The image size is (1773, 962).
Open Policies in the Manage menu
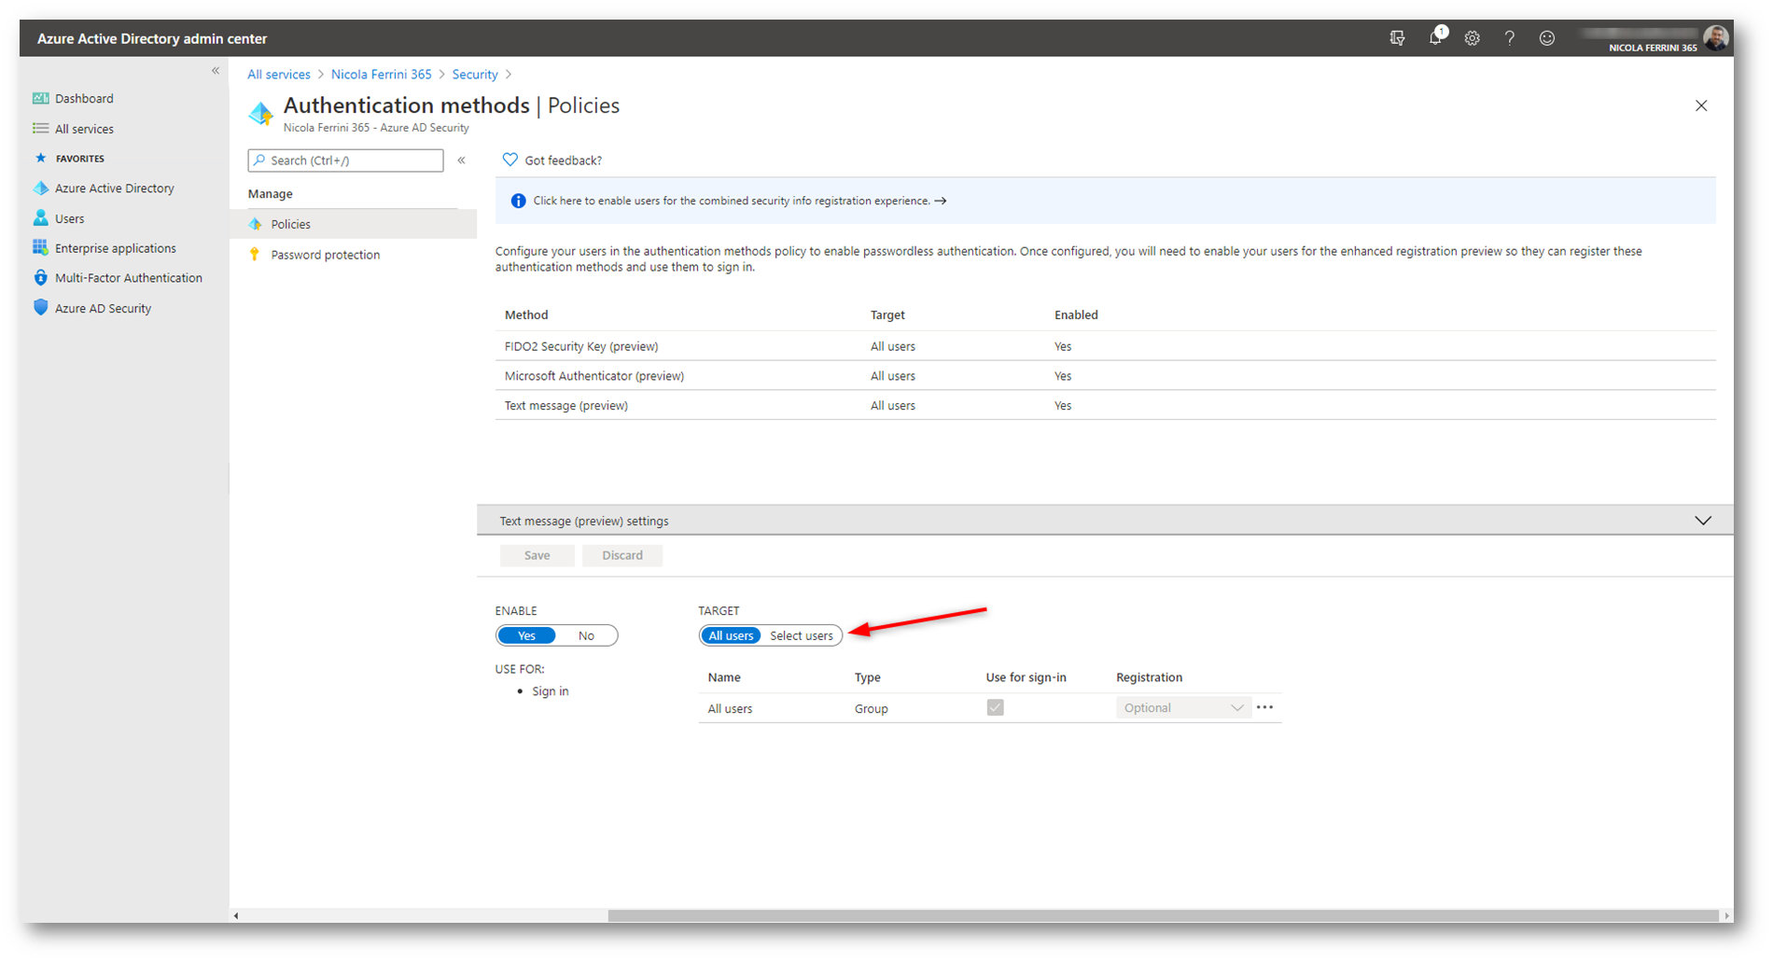(353, 224)
